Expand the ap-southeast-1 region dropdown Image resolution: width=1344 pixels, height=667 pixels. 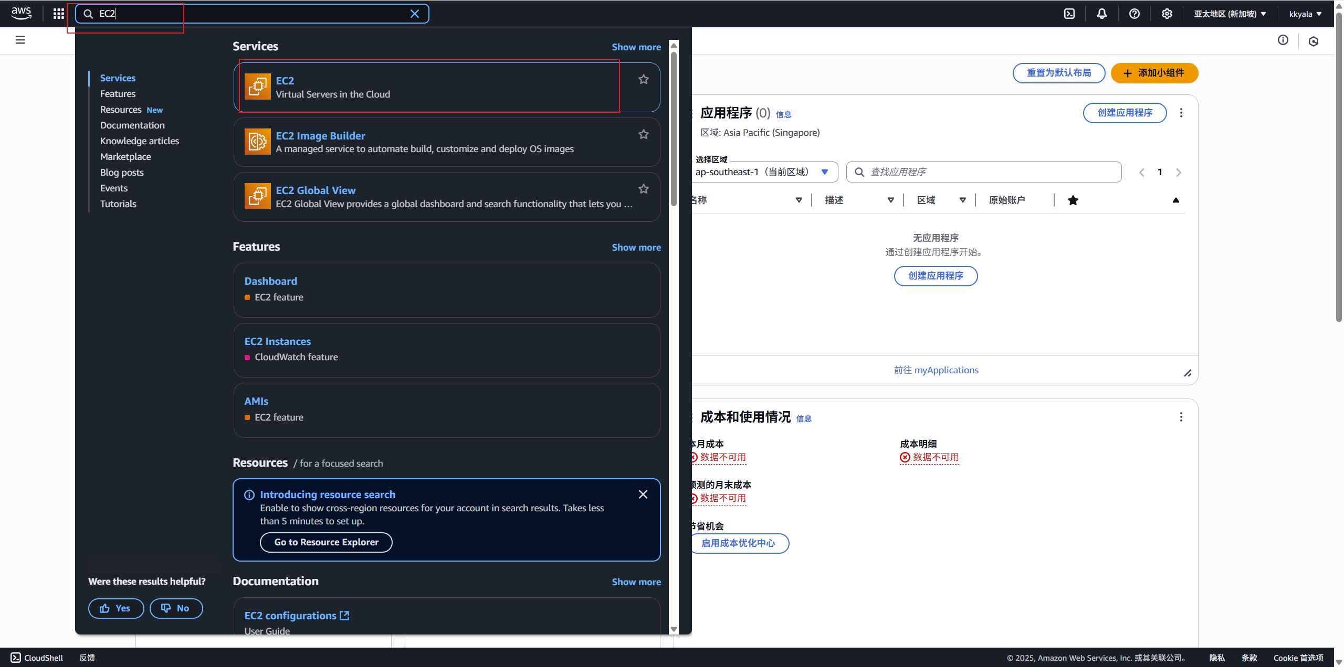point(764,172)
